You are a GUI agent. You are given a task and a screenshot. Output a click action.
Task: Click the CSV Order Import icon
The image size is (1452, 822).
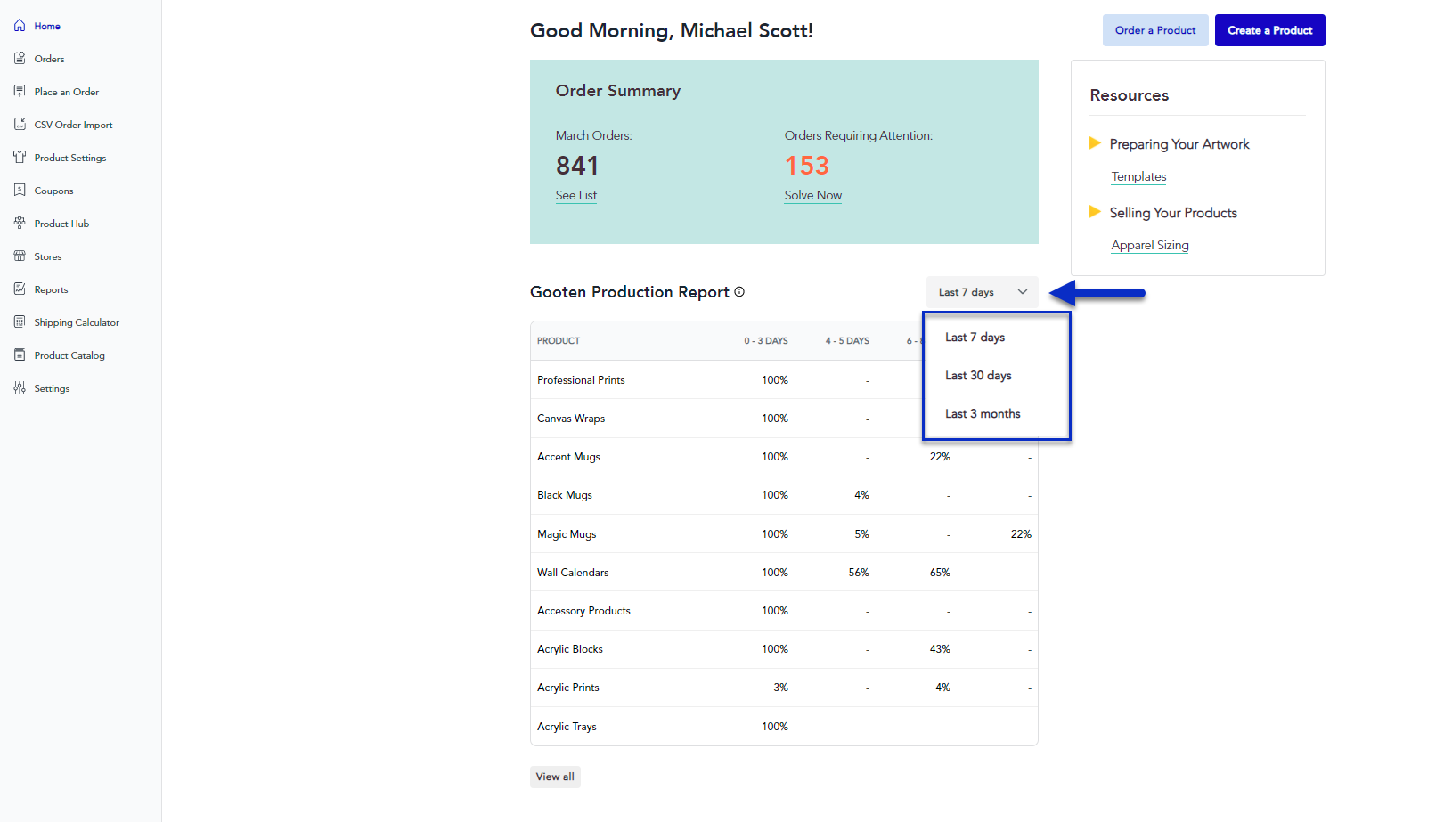(x=20, y=125)
